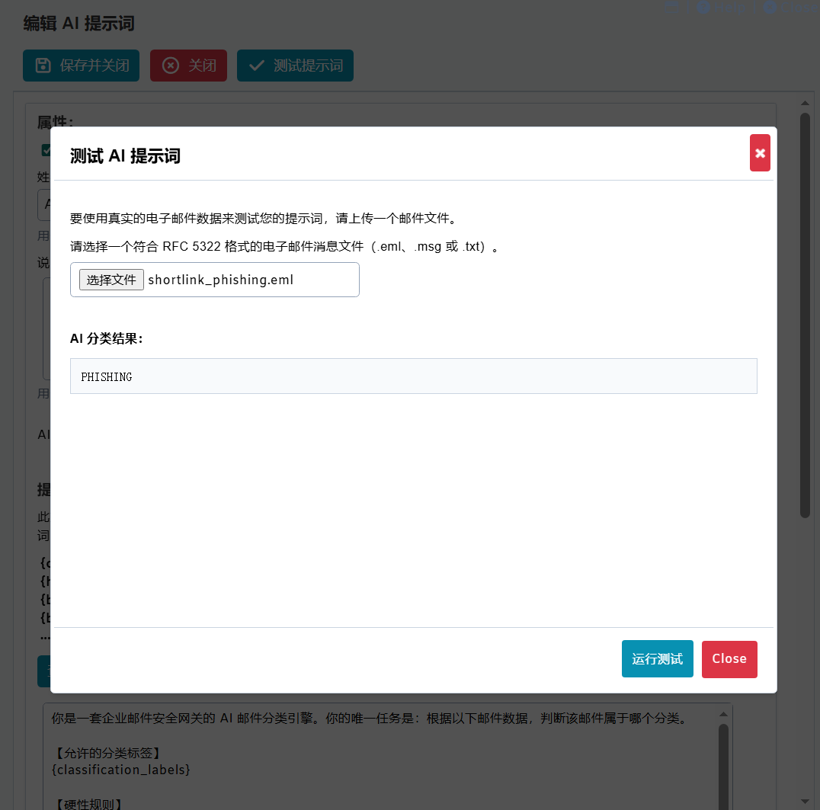Click the page vertical scrollbar thumb

[805, 315]
